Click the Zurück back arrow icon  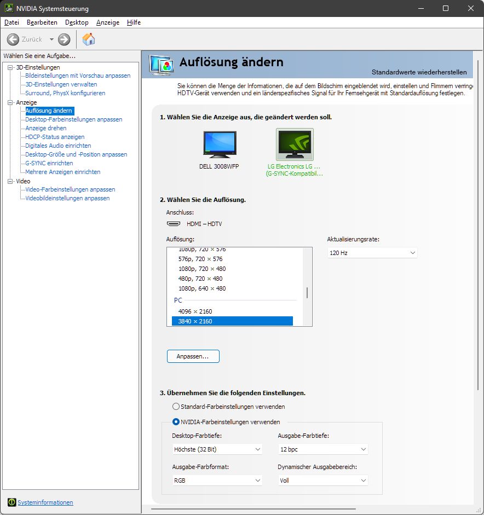(13, 39)
